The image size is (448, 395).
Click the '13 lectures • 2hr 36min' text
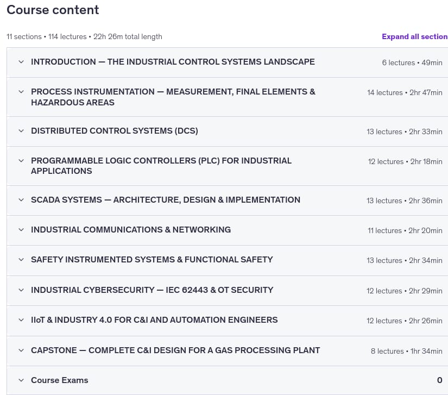tap(405, 200)
